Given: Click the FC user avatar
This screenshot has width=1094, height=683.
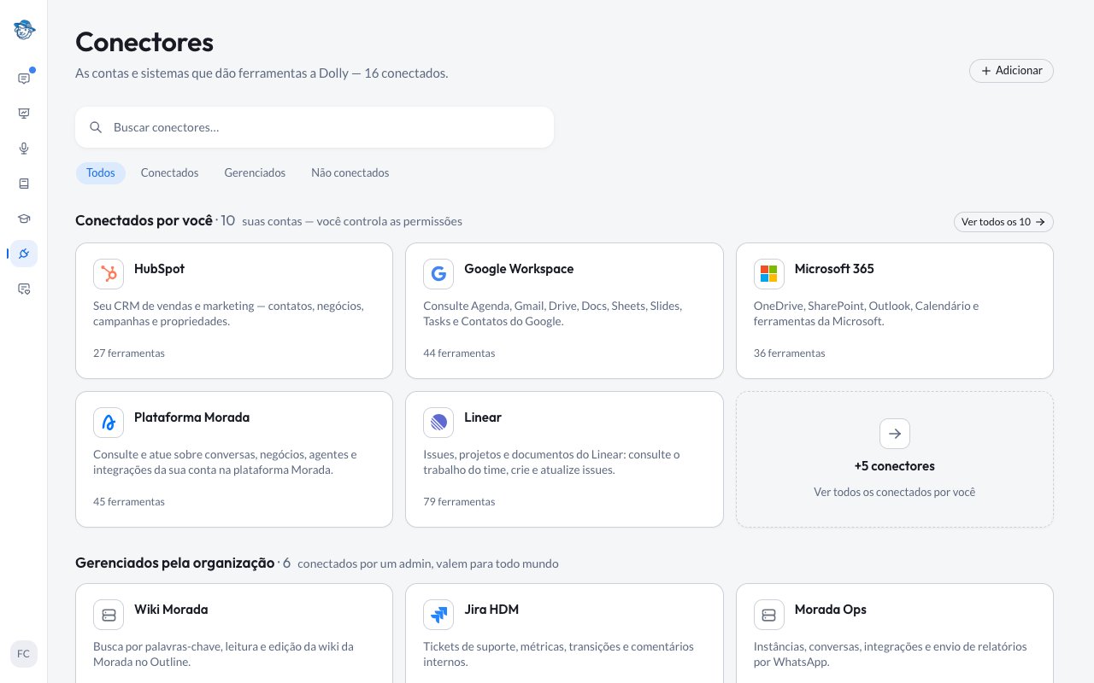Looking at the screenshot, I should point(24,654).
